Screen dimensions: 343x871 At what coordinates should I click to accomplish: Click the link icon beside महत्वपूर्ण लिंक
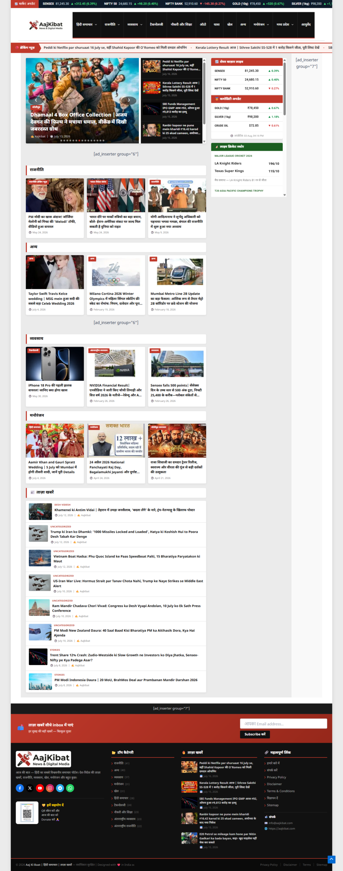(266, 753)
